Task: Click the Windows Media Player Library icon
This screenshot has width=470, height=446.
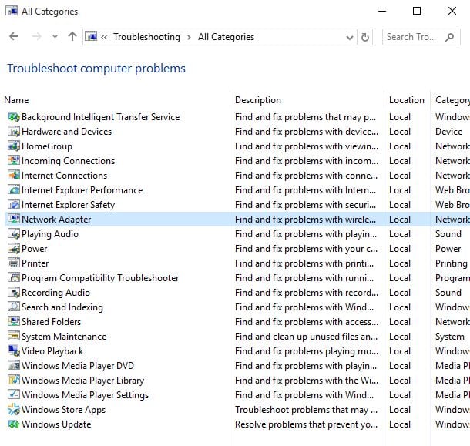Action: (14, 380)
